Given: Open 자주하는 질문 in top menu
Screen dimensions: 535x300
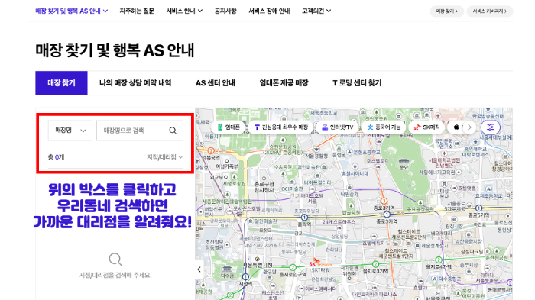Looking at the screenshot, I should point(137,11).
